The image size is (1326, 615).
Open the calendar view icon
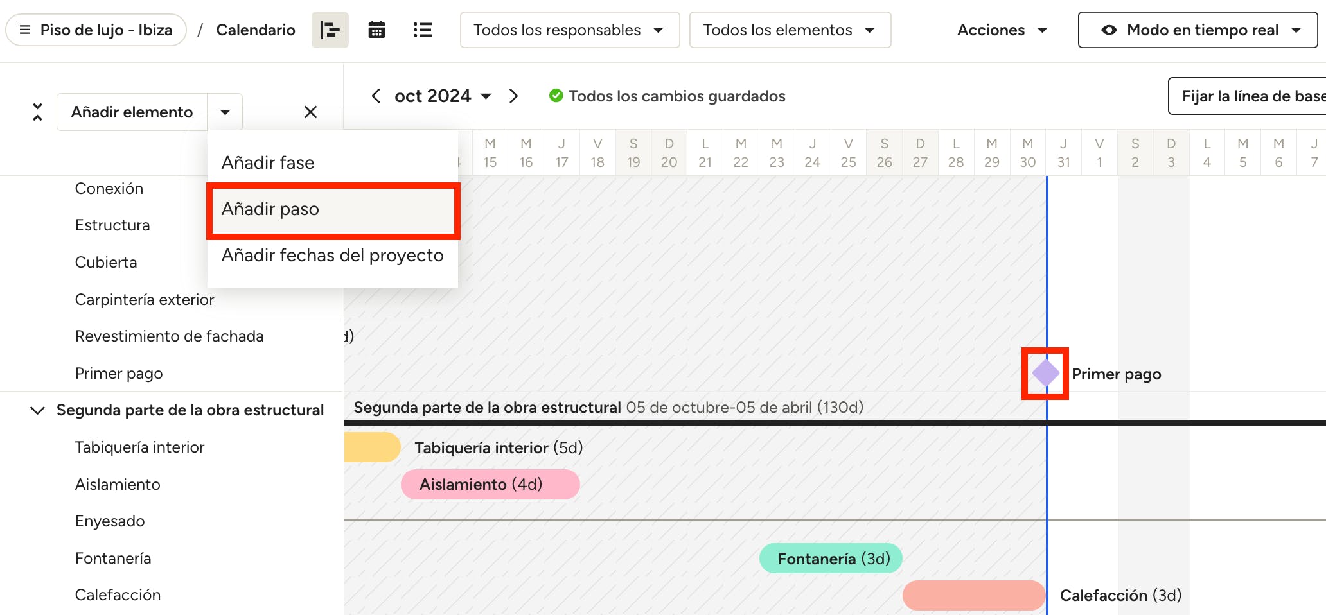[376, 30]
